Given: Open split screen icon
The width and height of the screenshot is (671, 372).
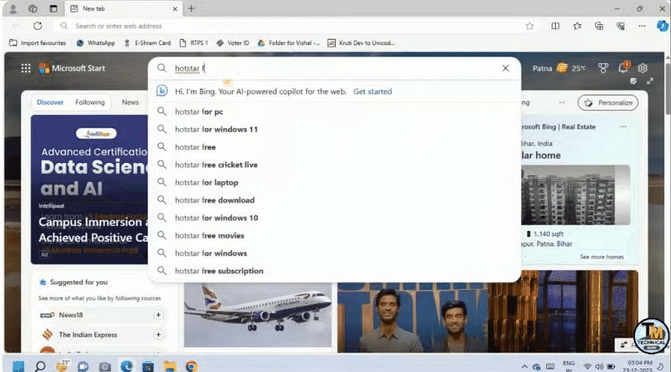Looking at the screenshot, I should 556,26.
